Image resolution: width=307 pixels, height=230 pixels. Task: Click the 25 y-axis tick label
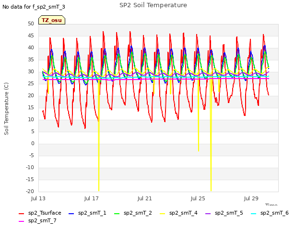[31, 83]
